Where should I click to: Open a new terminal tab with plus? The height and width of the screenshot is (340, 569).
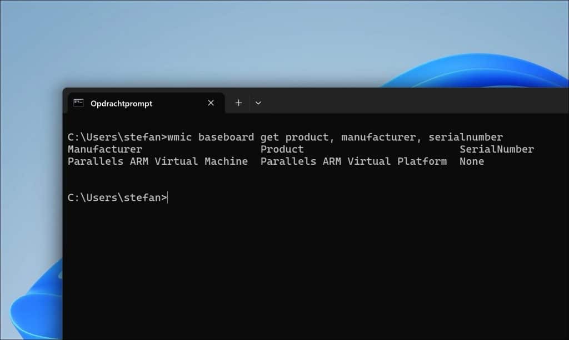coord(238,103)
